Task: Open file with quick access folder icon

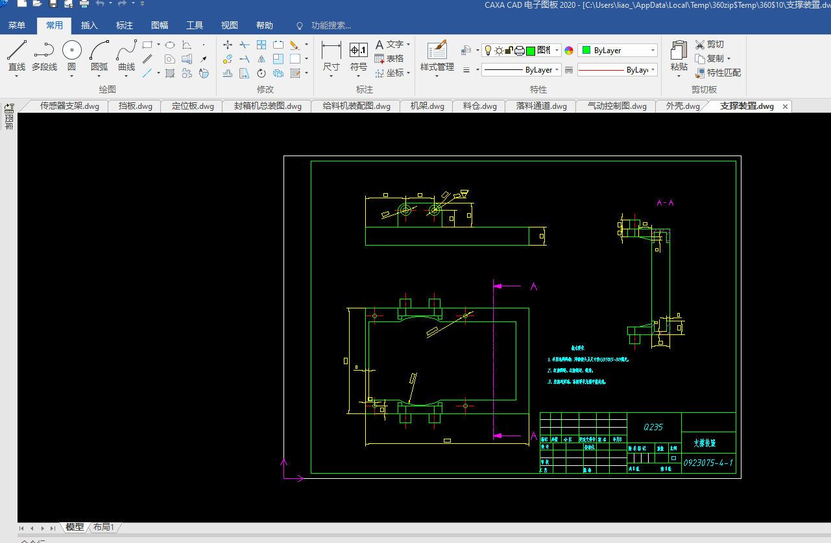Action: tap(37, 4)
